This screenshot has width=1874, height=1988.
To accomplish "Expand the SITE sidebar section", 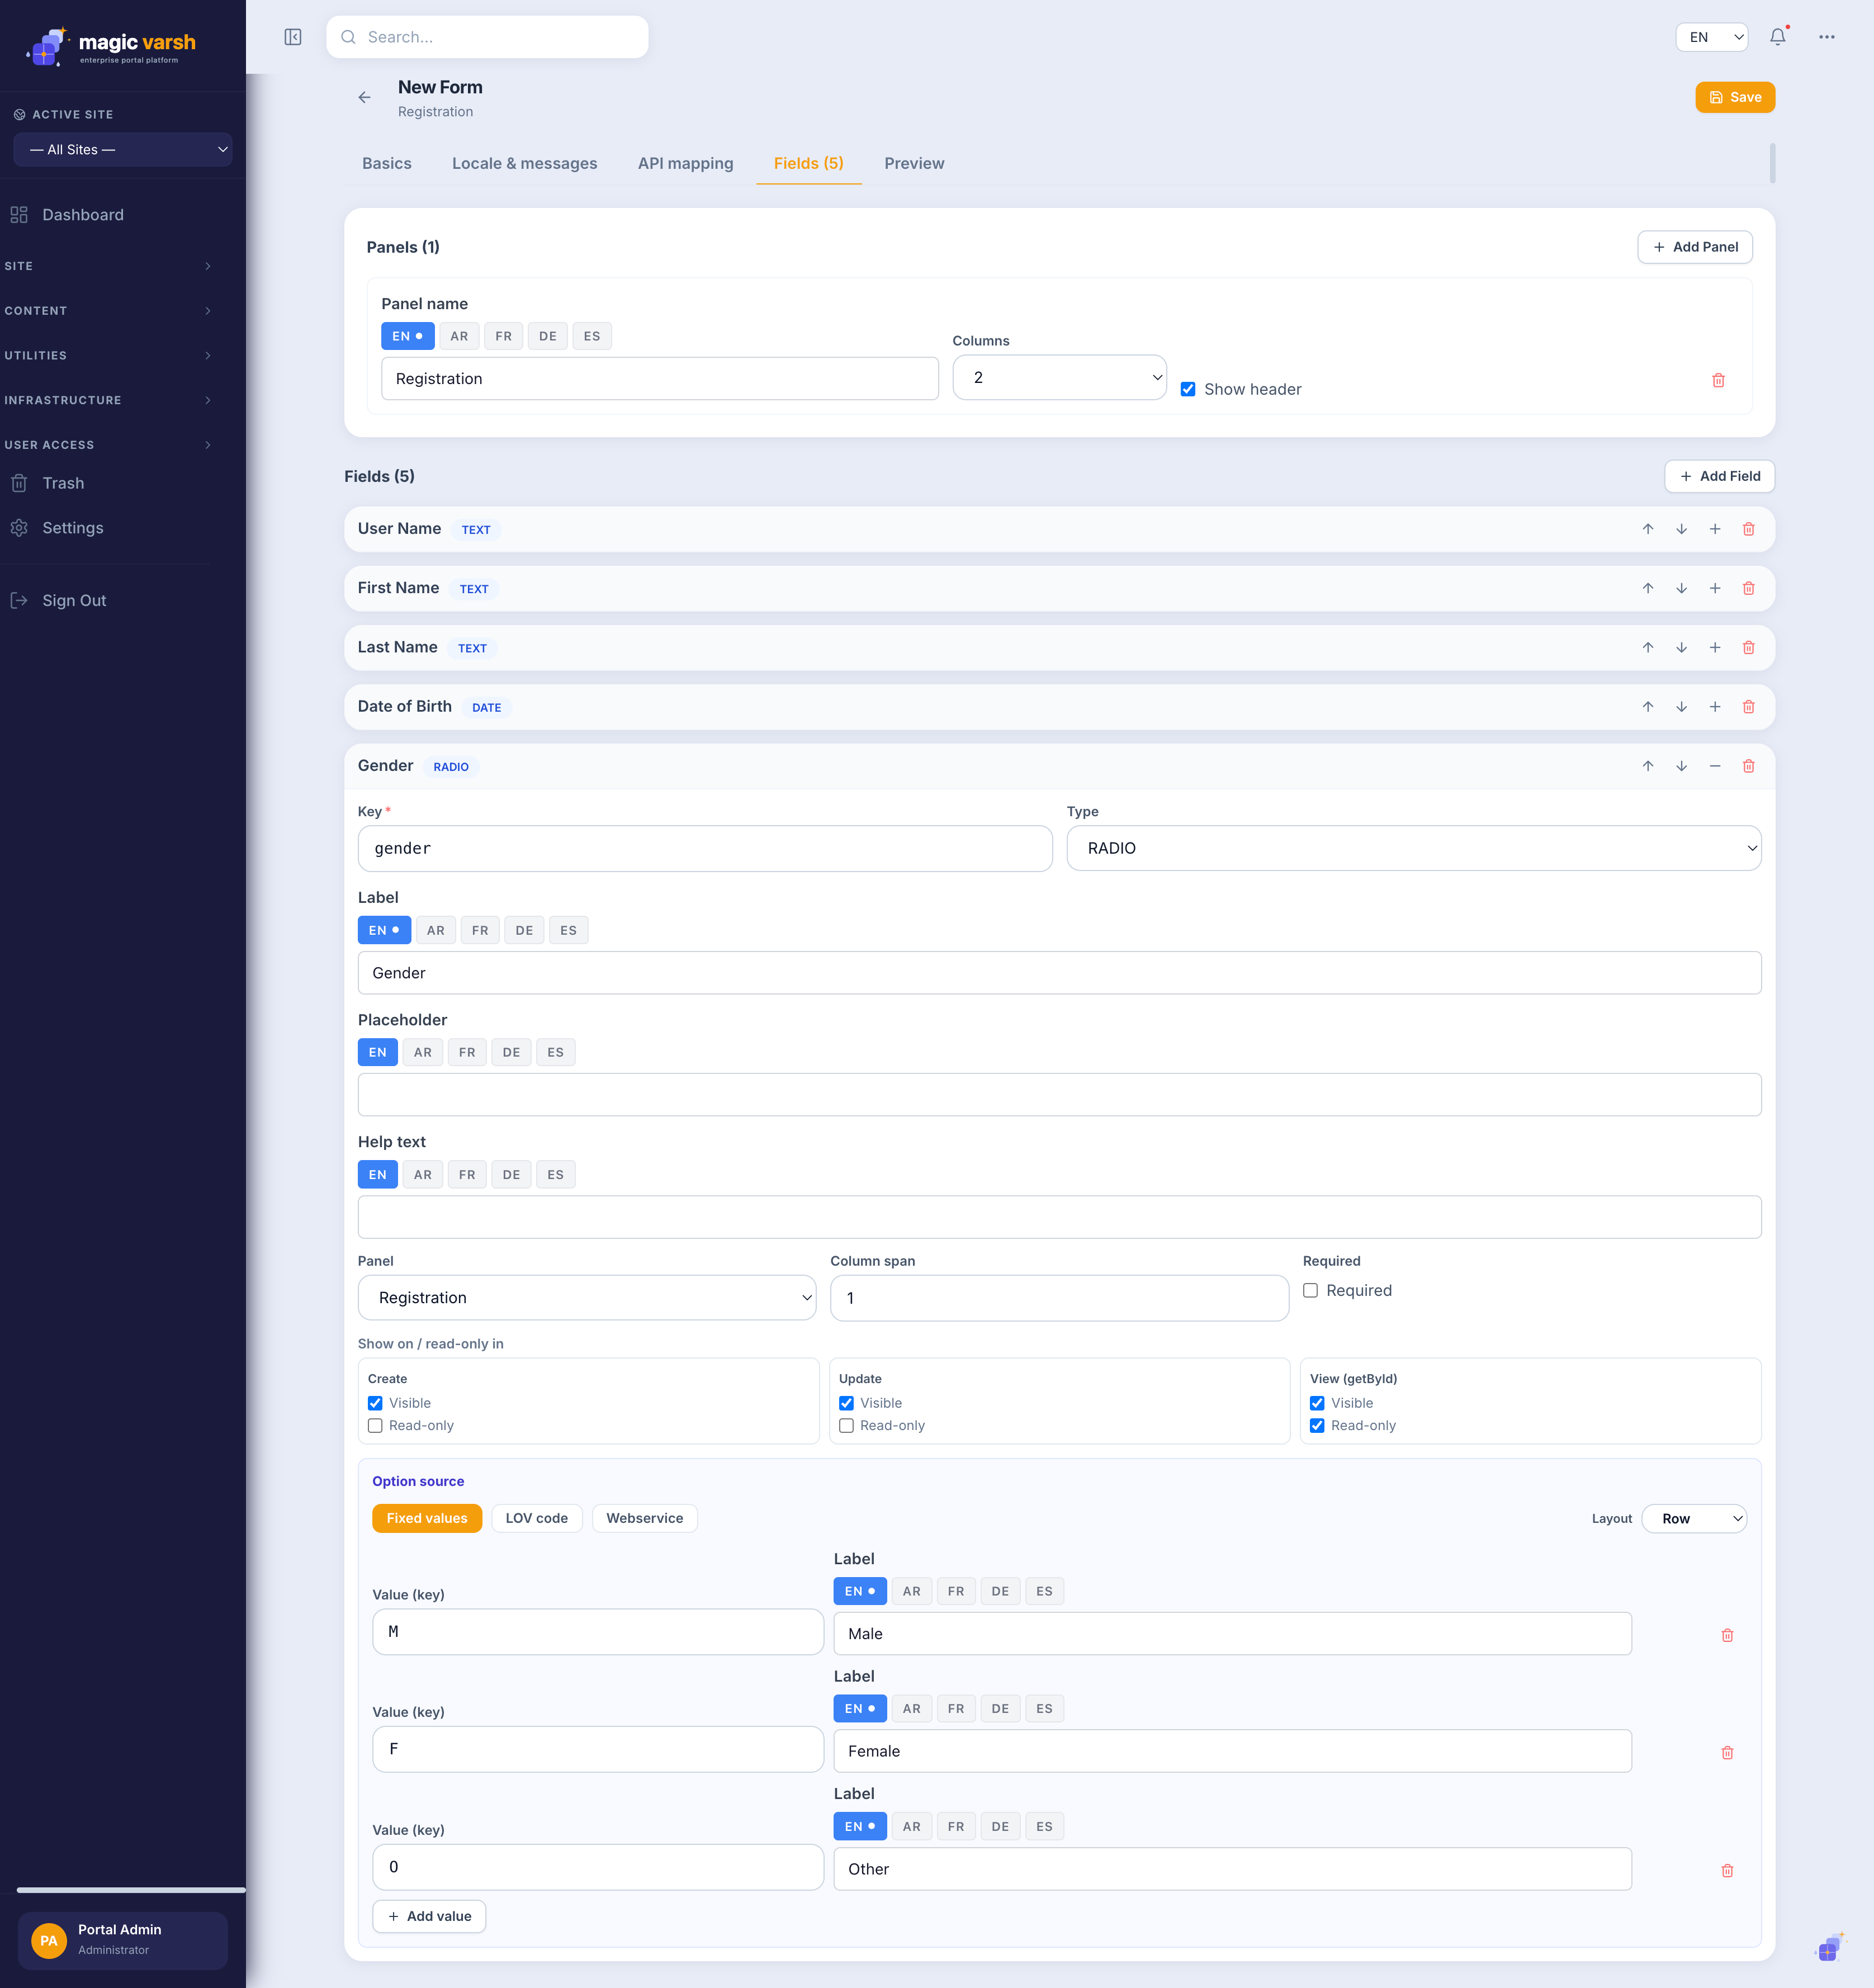I will pyautogui.click(x=108, y=266).
